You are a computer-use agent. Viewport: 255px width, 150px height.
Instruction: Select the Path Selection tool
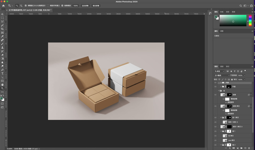point(2,77)
